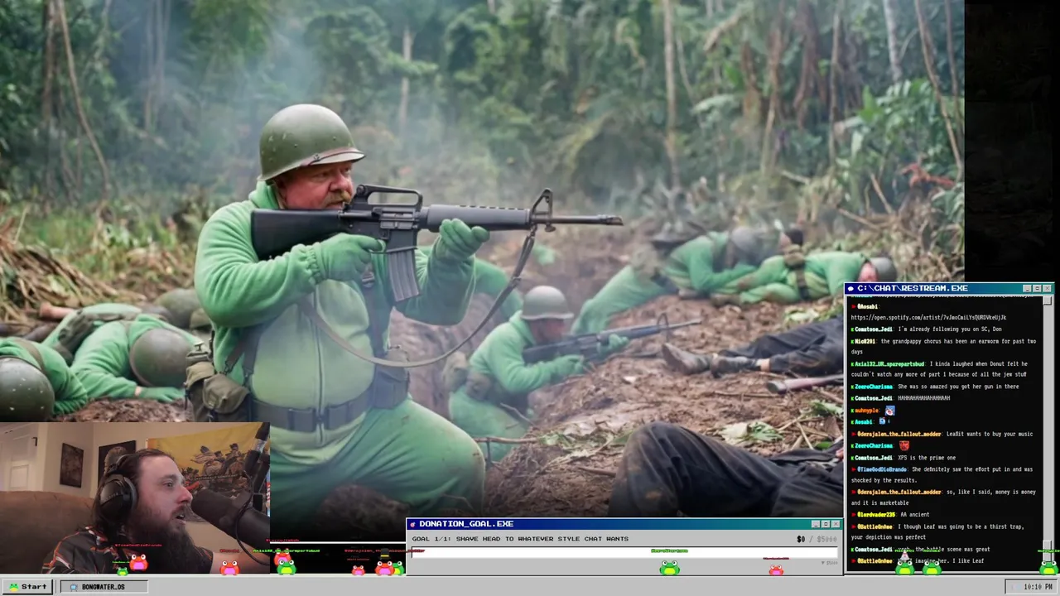Click the DONATION_GOAL.EXE title bar icon
The height and width of the screenshot is (596, 1060).
click(x=412, y=524)
